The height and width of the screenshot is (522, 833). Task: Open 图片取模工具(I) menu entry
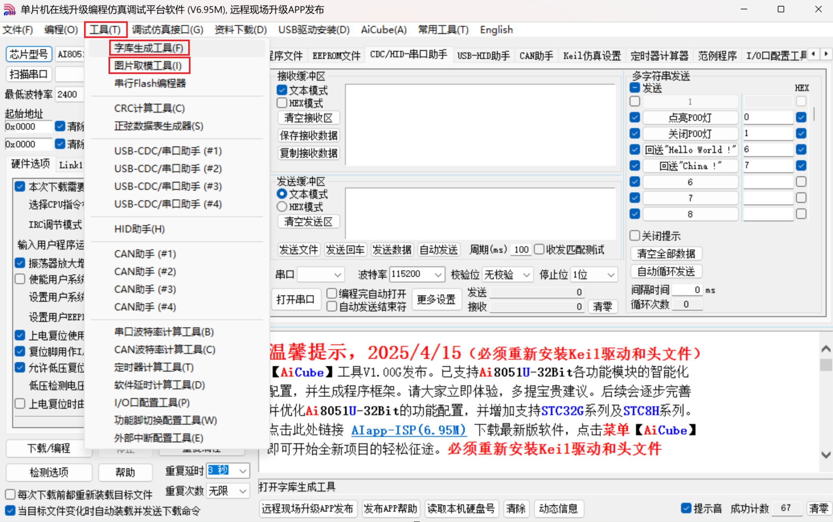pos(148,66)
